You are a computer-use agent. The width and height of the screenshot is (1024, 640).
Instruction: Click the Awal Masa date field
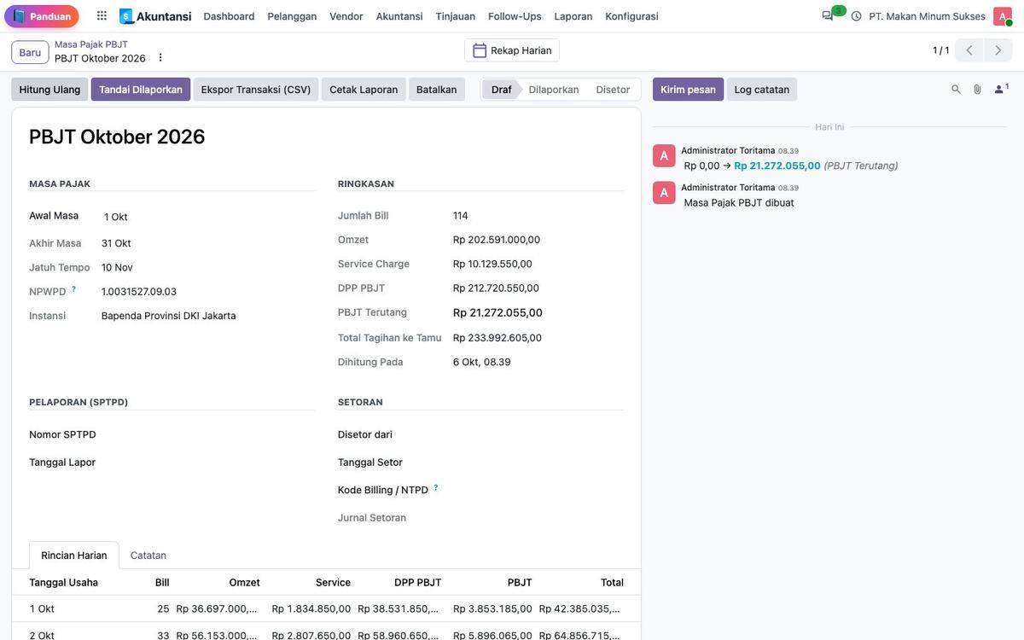pos(208,217)
